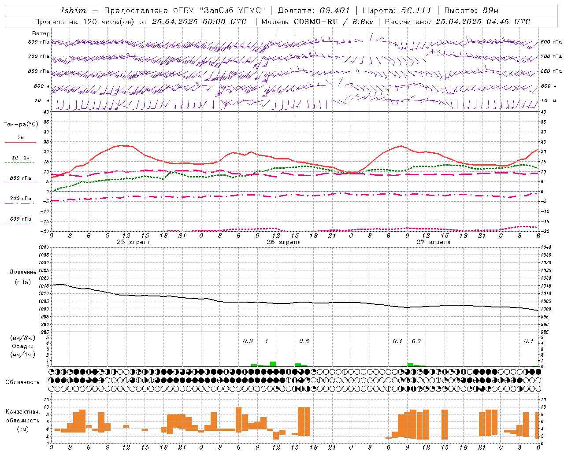Click the Ветер wind panel label
Viewport: 564px width, 451px height.
tap(41, 33)
